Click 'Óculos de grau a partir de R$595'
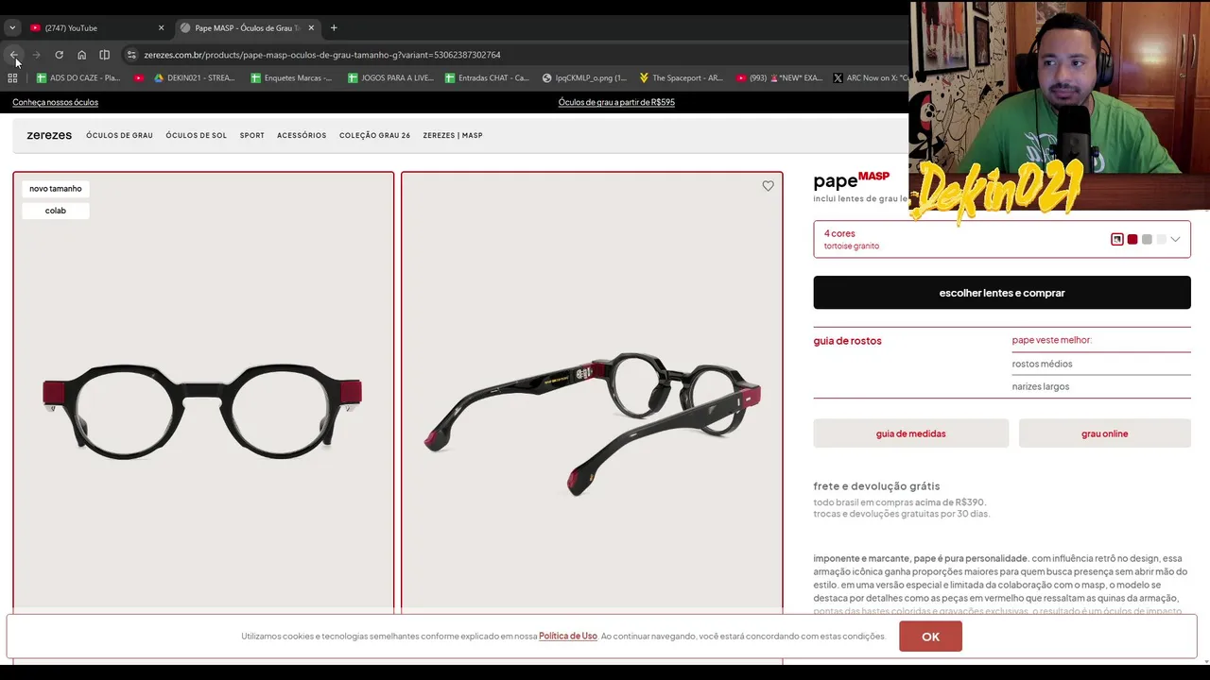The height and width of the screenshot is (680, 1210). tap(616, 102)
